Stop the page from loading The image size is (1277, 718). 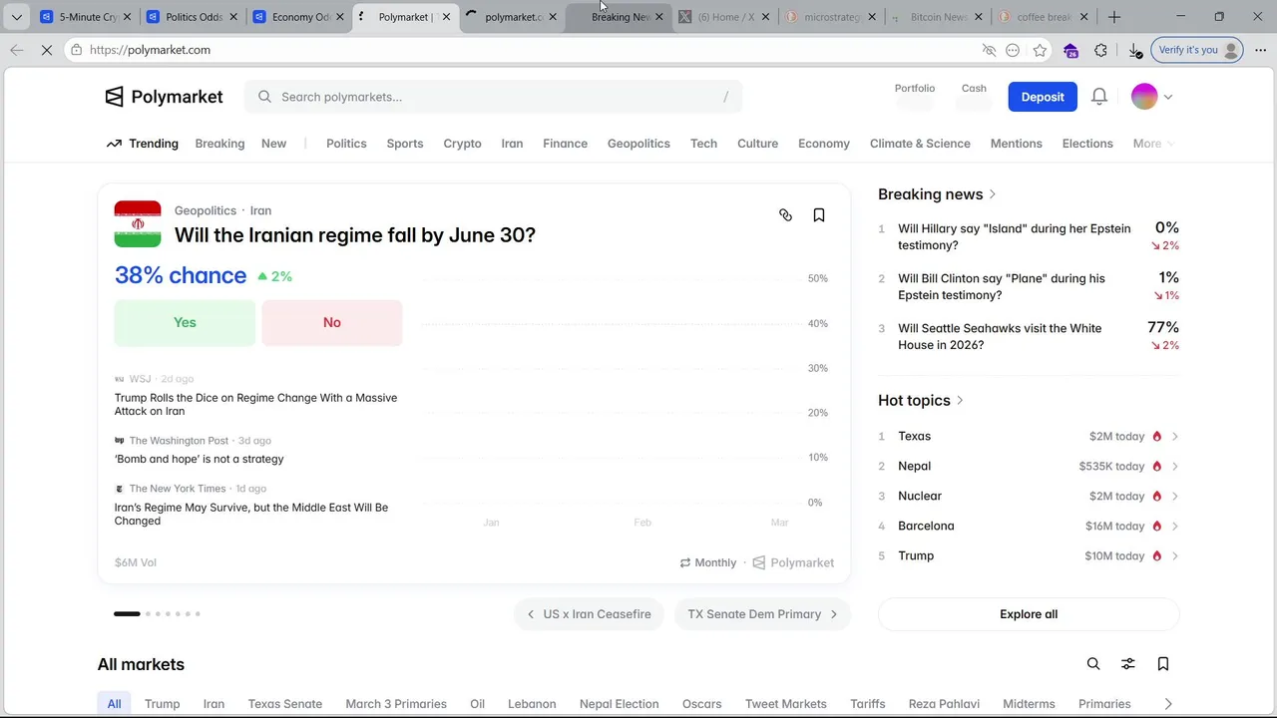(47, 50)
